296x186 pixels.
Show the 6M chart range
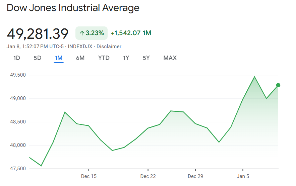click(80, 58)
